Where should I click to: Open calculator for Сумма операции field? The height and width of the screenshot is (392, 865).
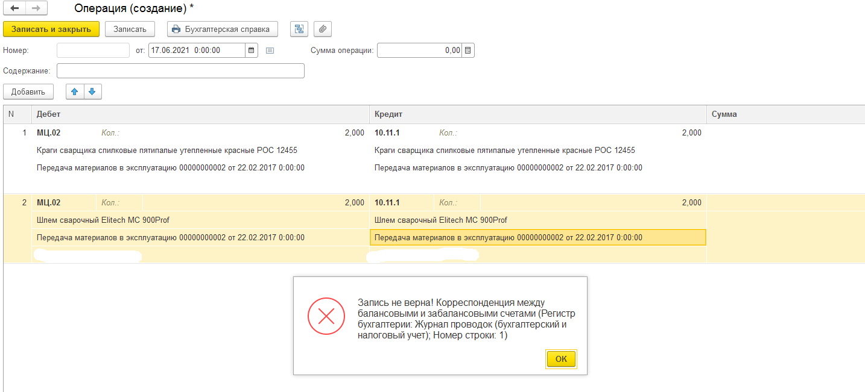tap(469, 51)
